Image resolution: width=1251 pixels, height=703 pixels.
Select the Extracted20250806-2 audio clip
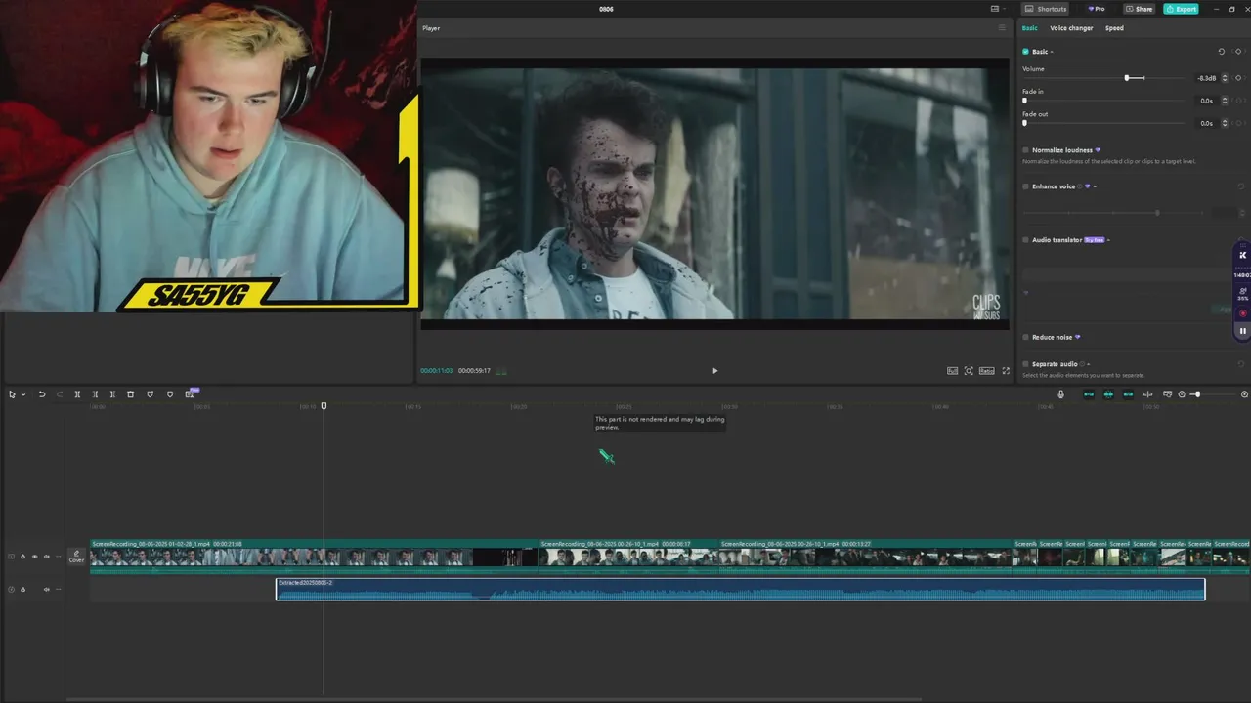click(x=741, y=589)
